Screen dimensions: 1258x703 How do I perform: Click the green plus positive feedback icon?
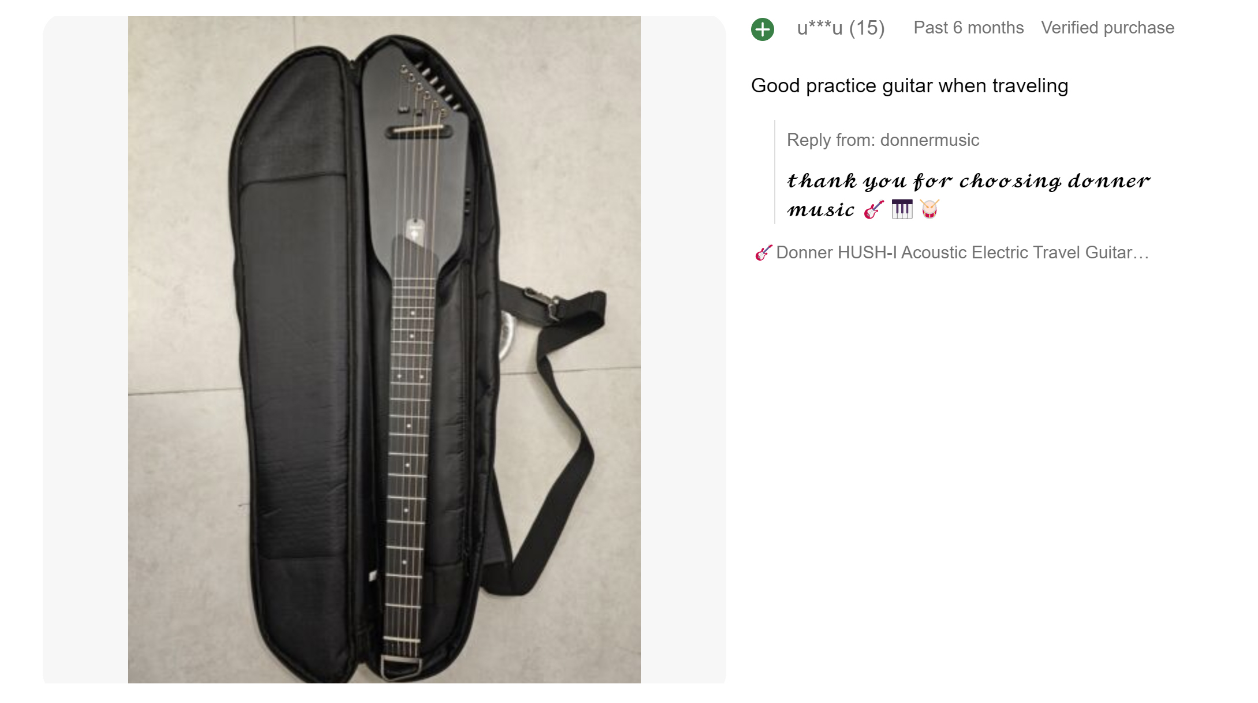coord(762,29)
